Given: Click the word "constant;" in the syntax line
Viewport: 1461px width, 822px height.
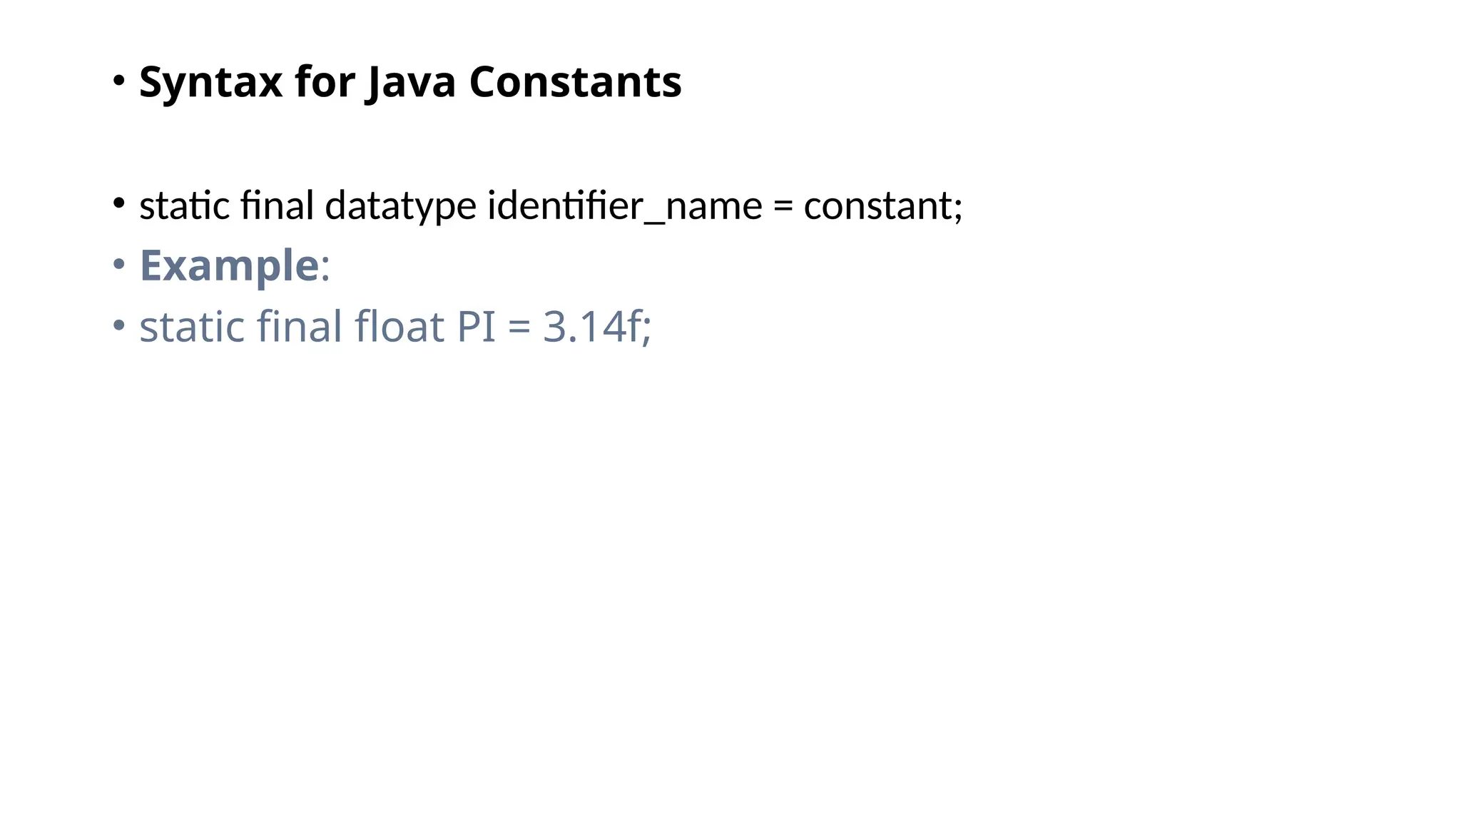Looking at the screenshot, I should [883, 205].
